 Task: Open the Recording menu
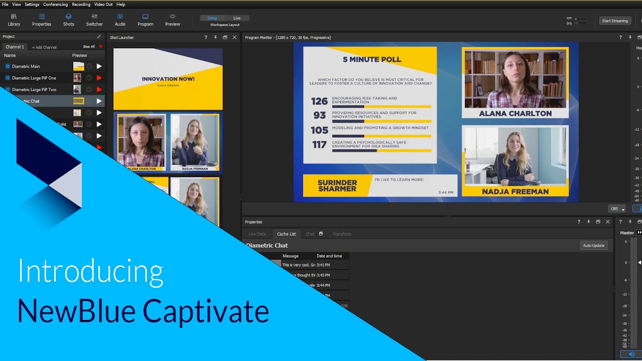pos(81,5)
